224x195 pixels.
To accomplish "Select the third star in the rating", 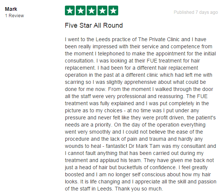I will (92, 10).
